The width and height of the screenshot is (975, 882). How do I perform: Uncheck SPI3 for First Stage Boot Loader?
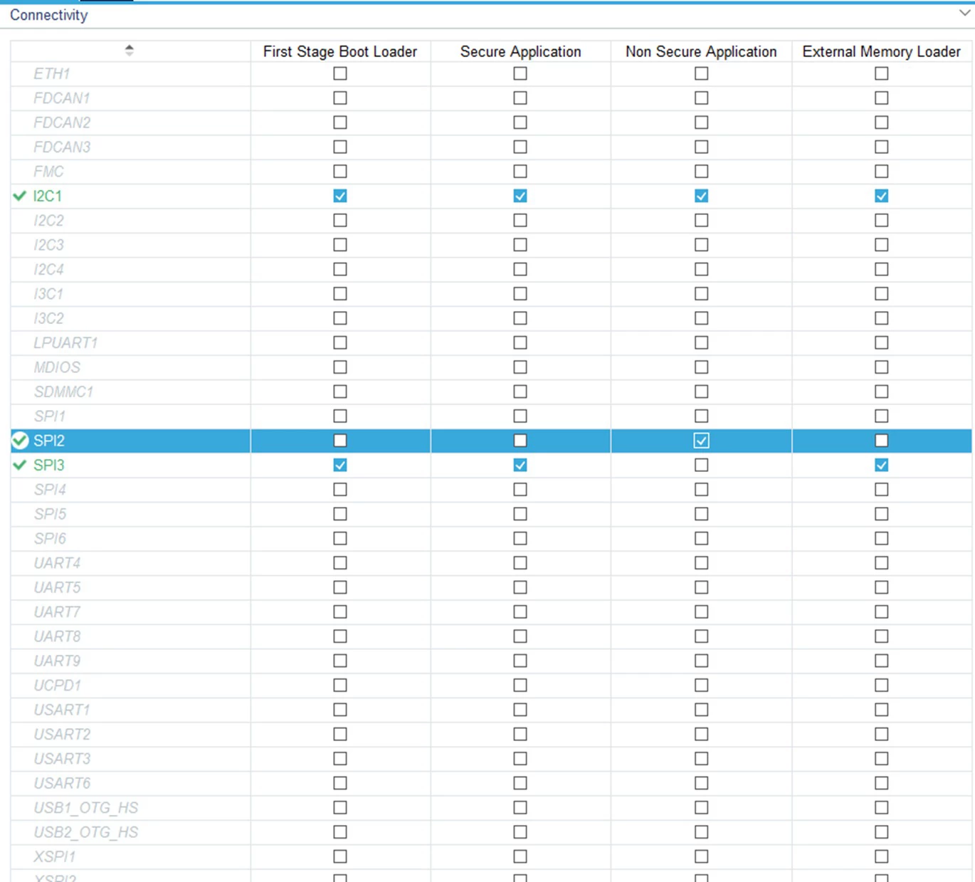tap(340, 465)
